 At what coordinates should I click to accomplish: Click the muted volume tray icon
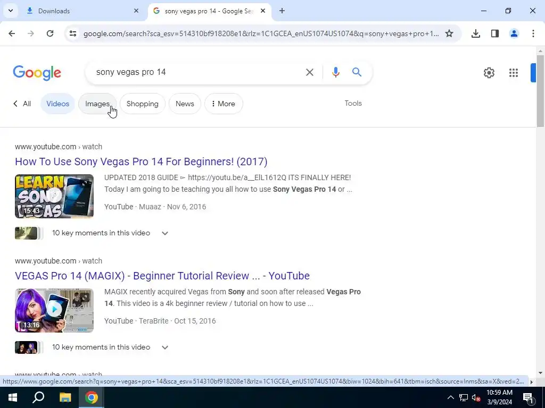click(476, 397)
